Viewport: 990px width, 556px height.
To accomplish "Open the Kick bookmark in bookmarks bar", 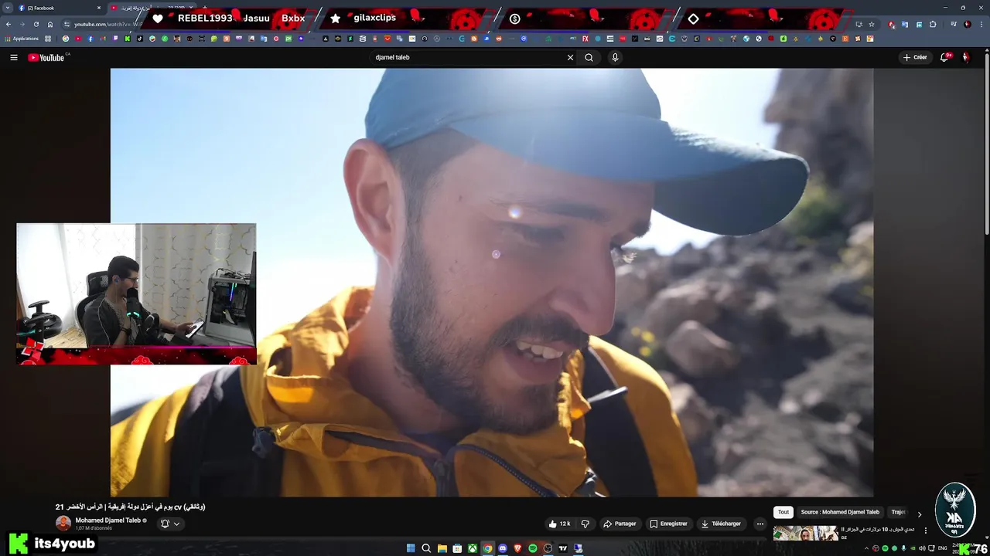I will [x=127, y=39].
